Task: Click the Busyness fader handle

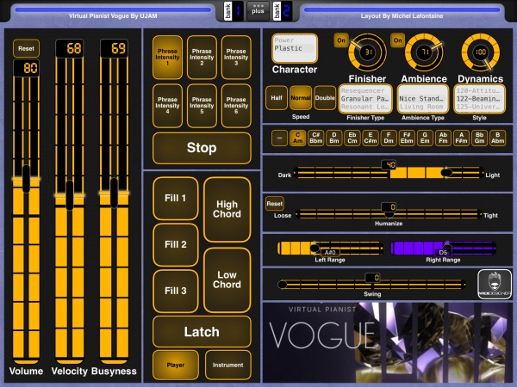Action: click(114, 193)
